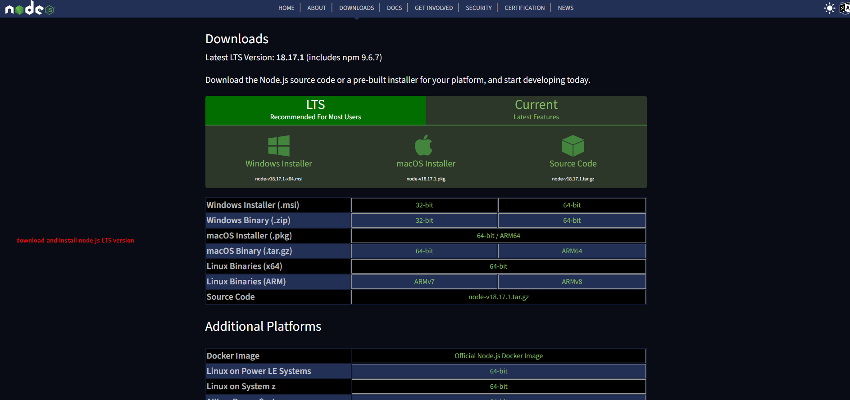Click node-v18.17.1.tar.gz under Source Code icon
850x400 pixels.
pyautogui.click(x=573, y=179)
